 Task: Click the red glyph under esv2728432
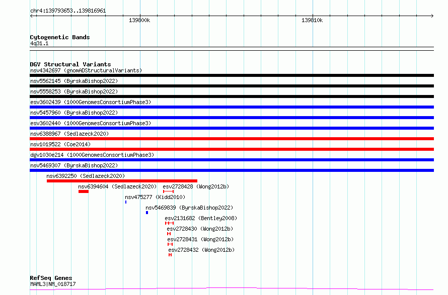click(x=170, y=255)
